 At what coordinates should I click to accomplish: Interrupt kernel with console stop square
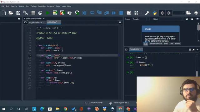tap(190, 49)
